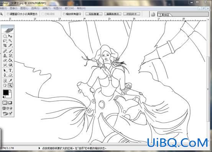Select the Lasso tool
212x152 pixels.
[5, 40]
